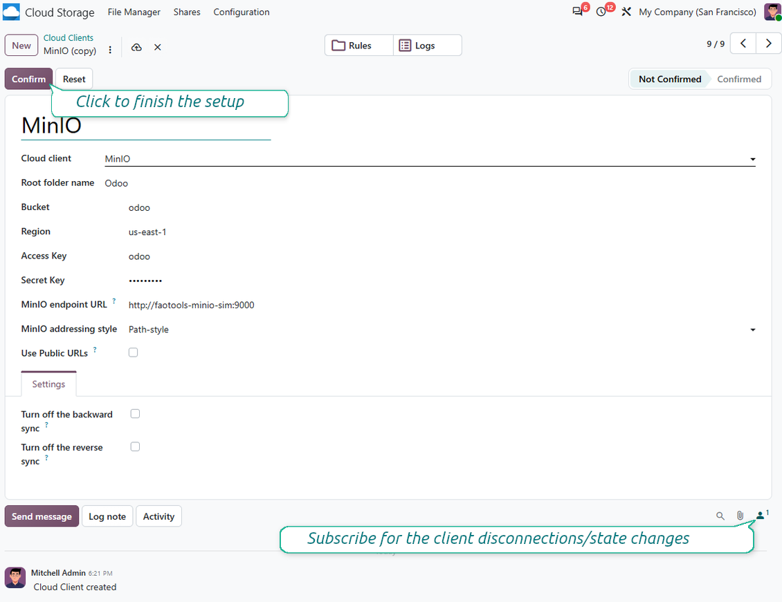Select the Confirmed status stage
The height and width of the screenshot is (602, 782).
[x=739, y=79]
